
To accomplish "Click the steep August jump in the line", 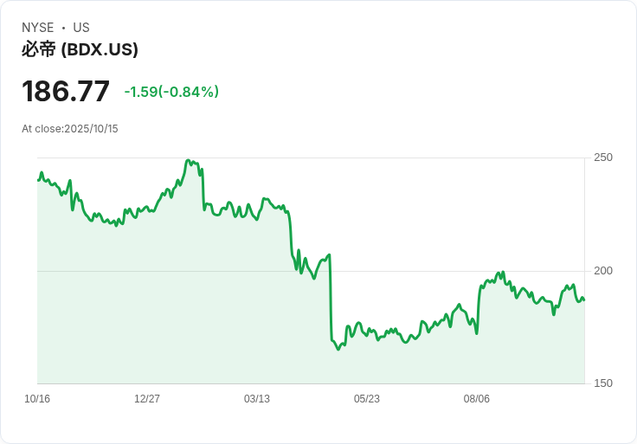I will pos(479,307).
